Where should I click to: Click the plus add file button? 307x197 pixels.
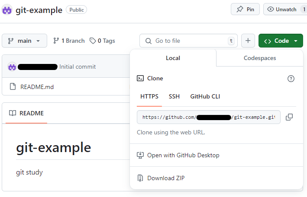tap(248, 41)
